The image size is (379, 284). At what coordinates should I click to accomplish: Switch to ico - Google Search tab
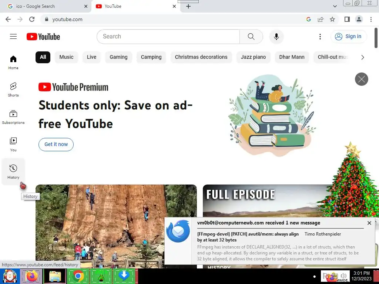click(x=46, y=6)
